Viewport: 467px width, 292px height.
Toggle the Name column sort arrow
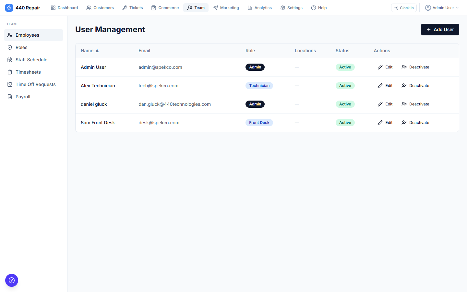[97, 51]
